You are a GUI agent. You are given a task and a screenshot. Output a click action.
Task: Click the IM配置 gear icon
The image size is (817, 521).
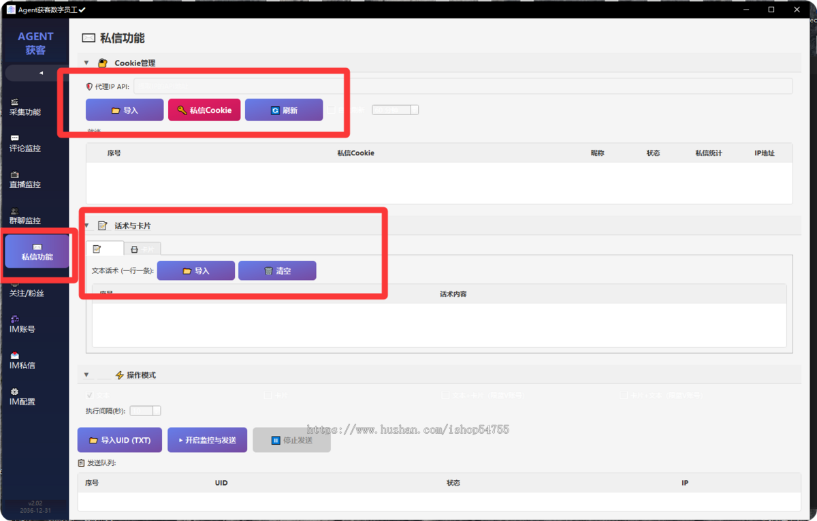tap(14, 392)
